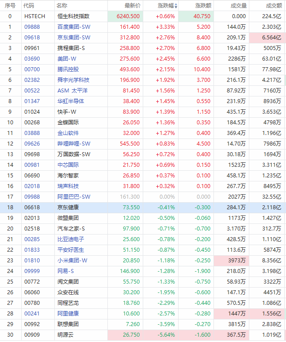Select the 万国数据-SW row name

click(74, 154)
